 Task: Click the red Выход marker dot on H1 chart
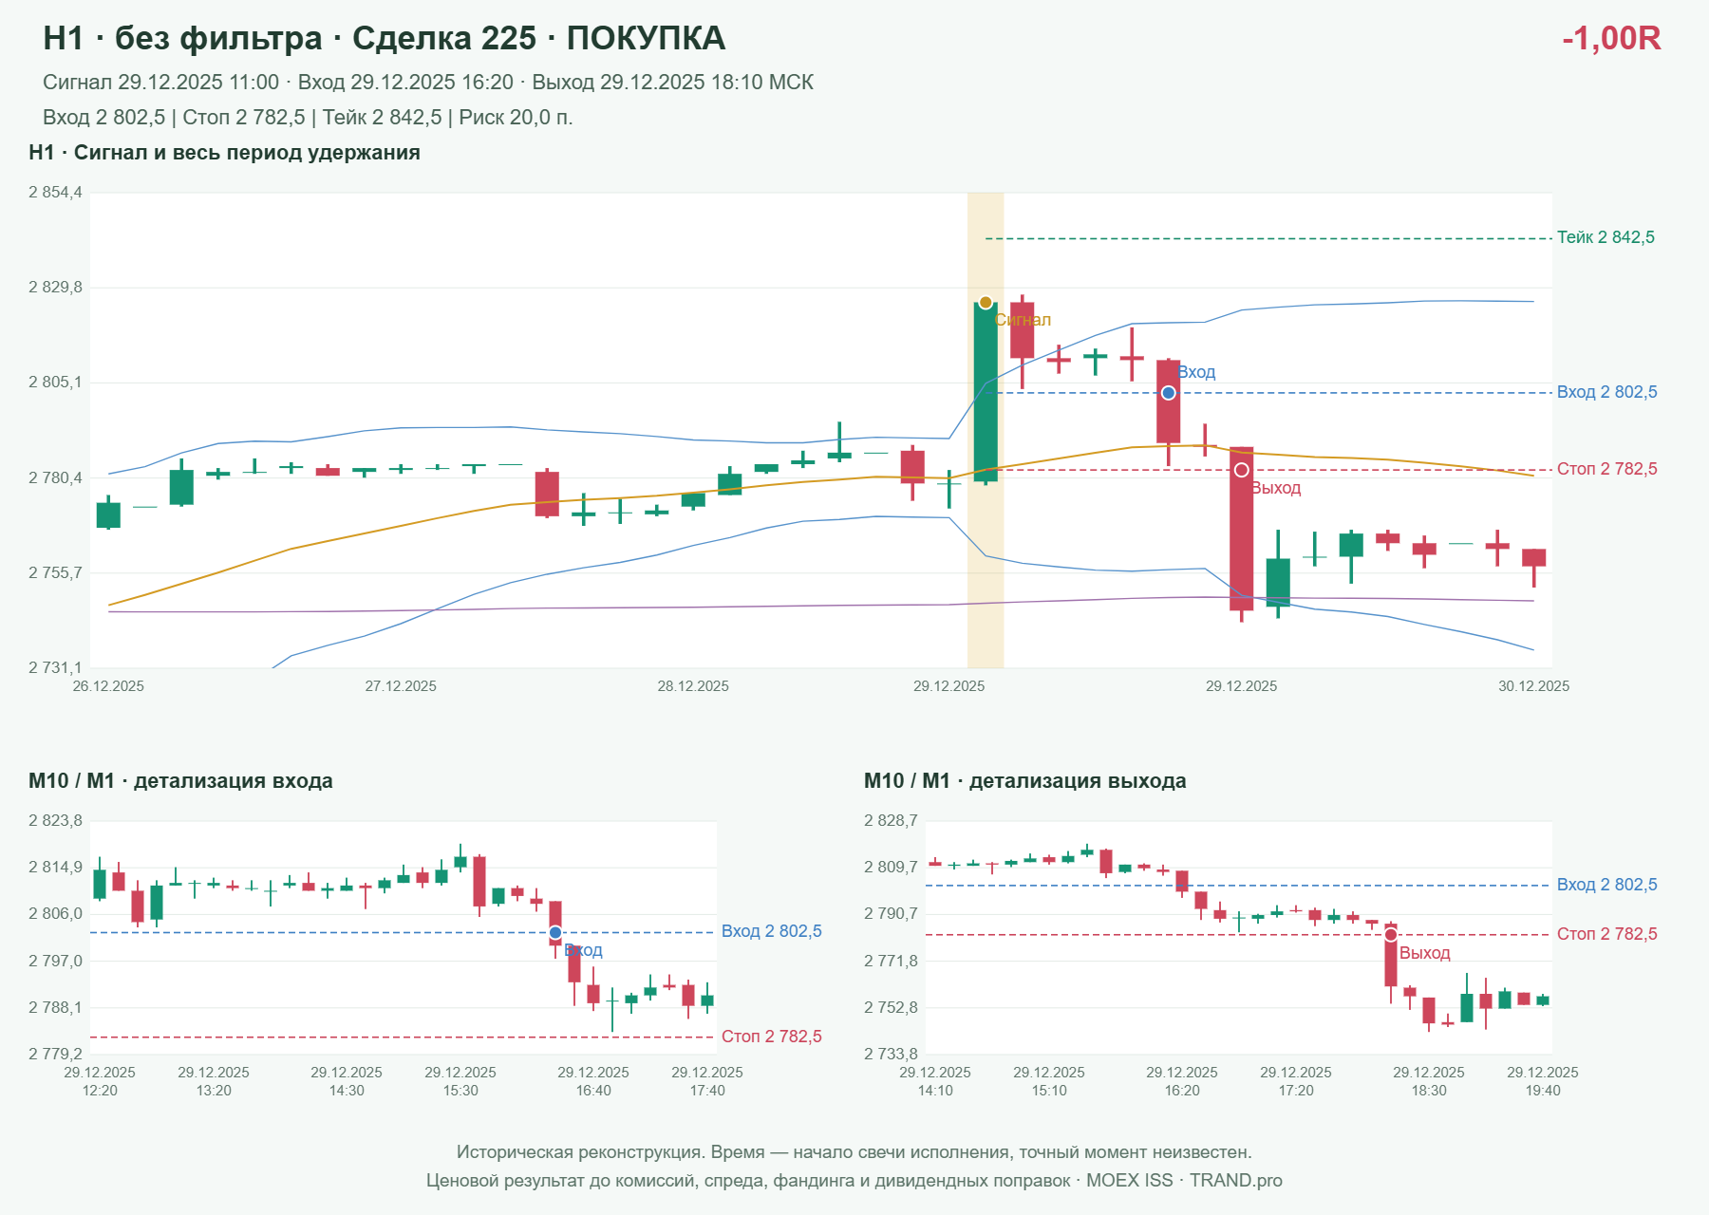pyautogui.click(x=1241, y=470)
